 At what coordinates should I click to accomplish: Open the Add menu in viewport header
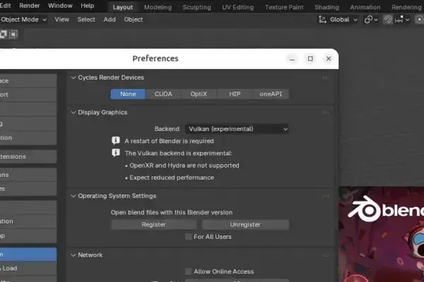coord(110,20)
